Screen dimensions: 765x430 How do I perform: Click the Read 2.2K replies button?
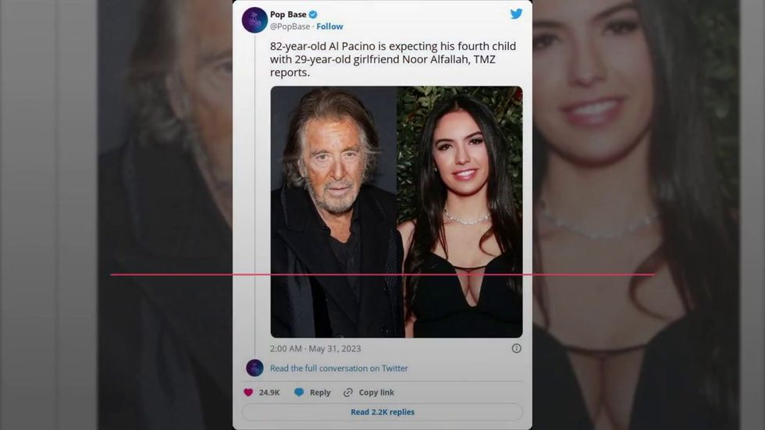[382, 412]
